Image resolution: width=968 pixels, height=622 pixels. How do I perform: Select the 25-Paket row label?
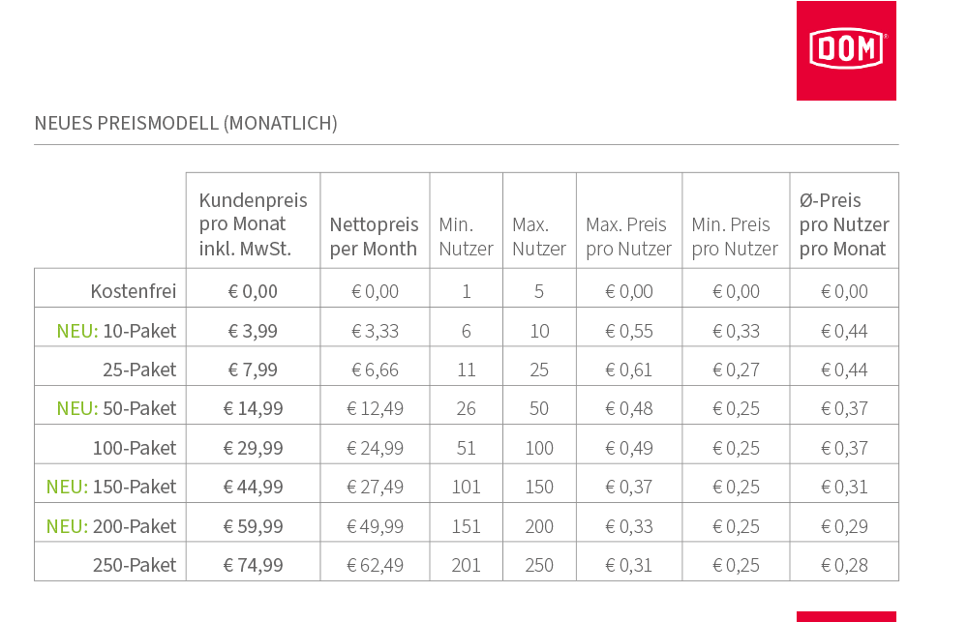[139, 370]
